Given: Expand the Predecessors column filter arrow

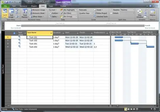Looking at the screenshot, I should pyautogui.click(x=107, y=33).
